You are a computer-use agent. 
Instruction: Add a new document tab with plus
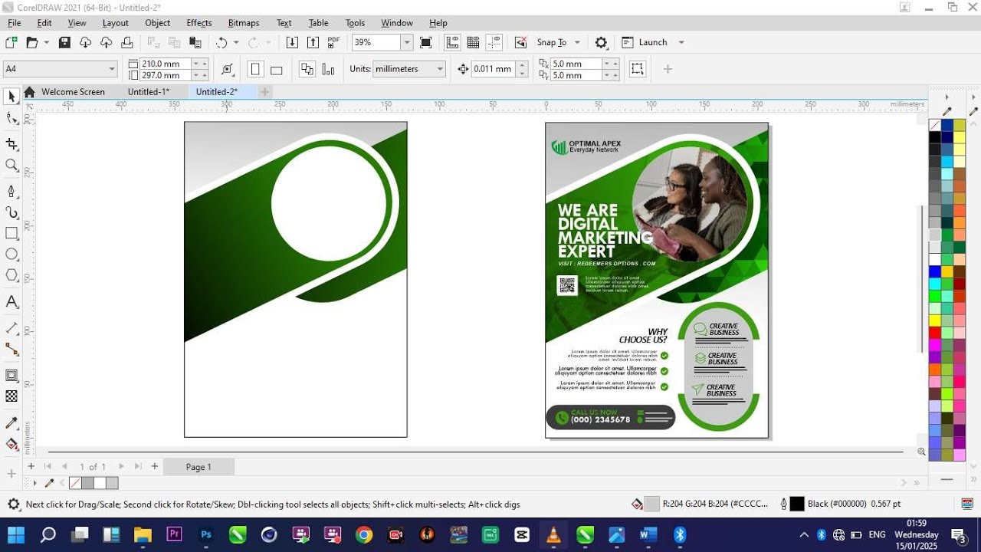click(264, 92)
